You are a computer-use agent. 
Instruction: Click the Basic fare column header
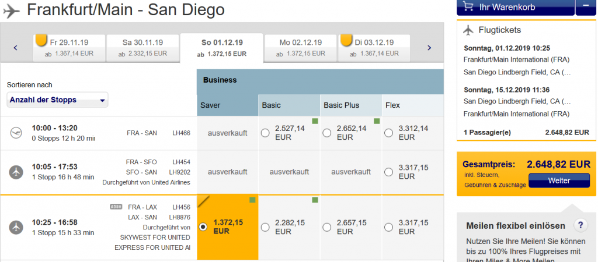(x=290, y=105)
